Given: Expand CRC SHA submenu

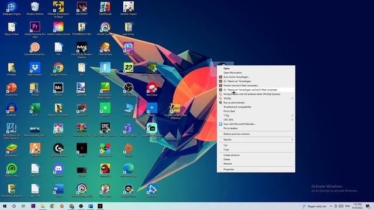Looking at the screenshot, I should point(256,120).
